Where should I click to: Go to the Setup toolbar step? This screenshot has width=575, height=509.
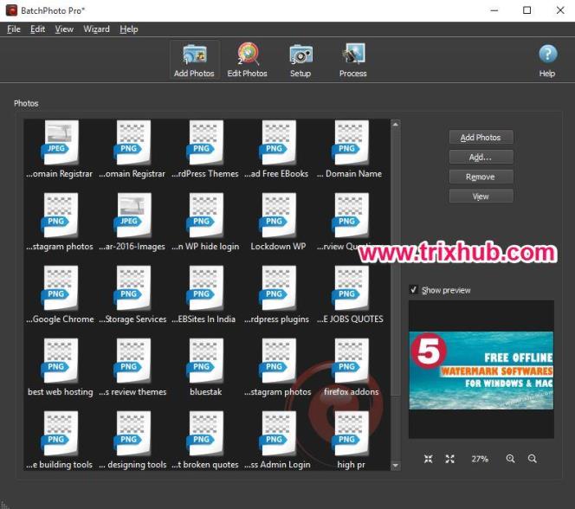[x=300, y=60]
